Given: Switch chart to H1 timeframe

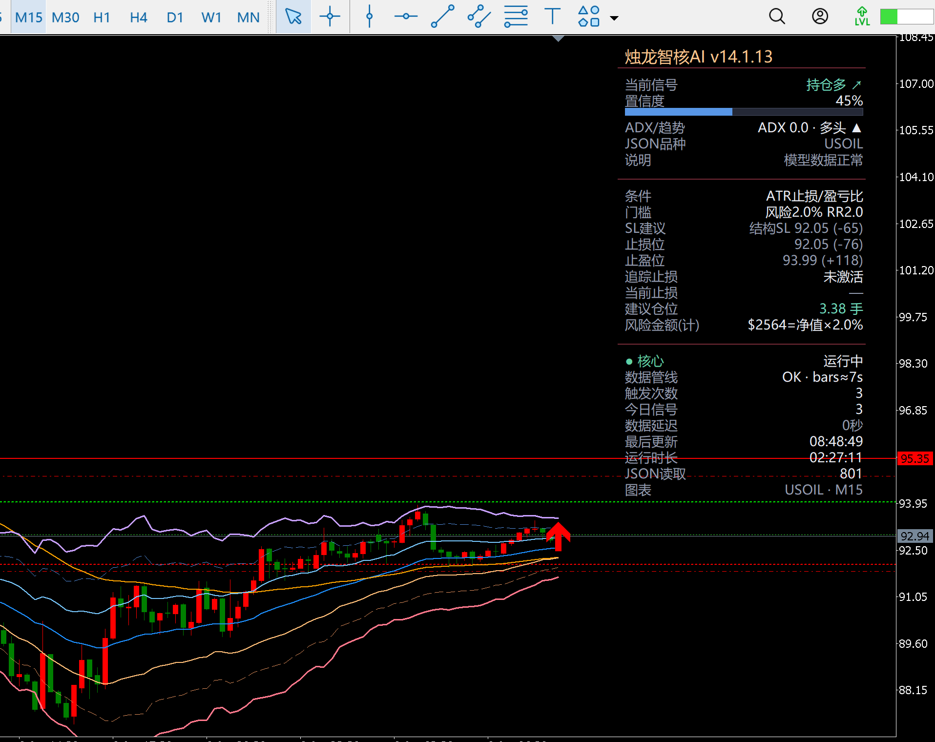Looking at the screenshot, I should click(x=102, y=18).
